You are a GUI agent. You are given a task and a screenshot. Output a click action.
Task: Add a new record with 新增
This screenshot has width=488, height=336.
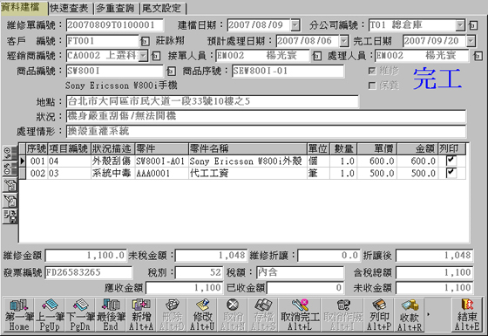(x=141, y=315)
